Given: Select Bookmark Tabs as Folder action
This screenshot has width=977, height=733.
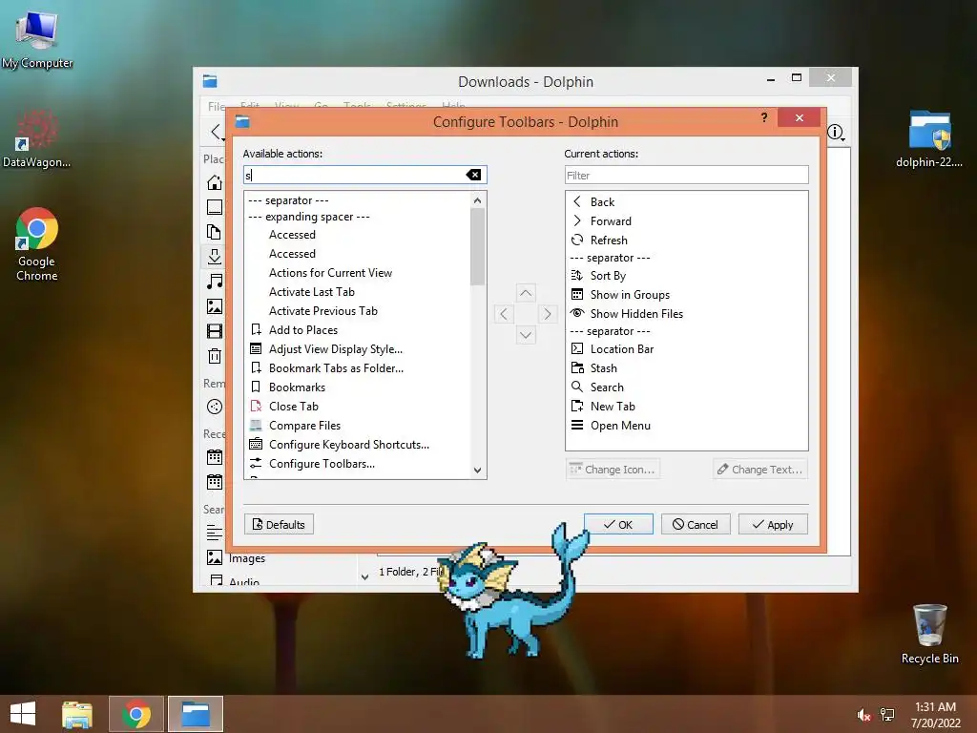Looking at the screenshot, I should coord(336,368).
